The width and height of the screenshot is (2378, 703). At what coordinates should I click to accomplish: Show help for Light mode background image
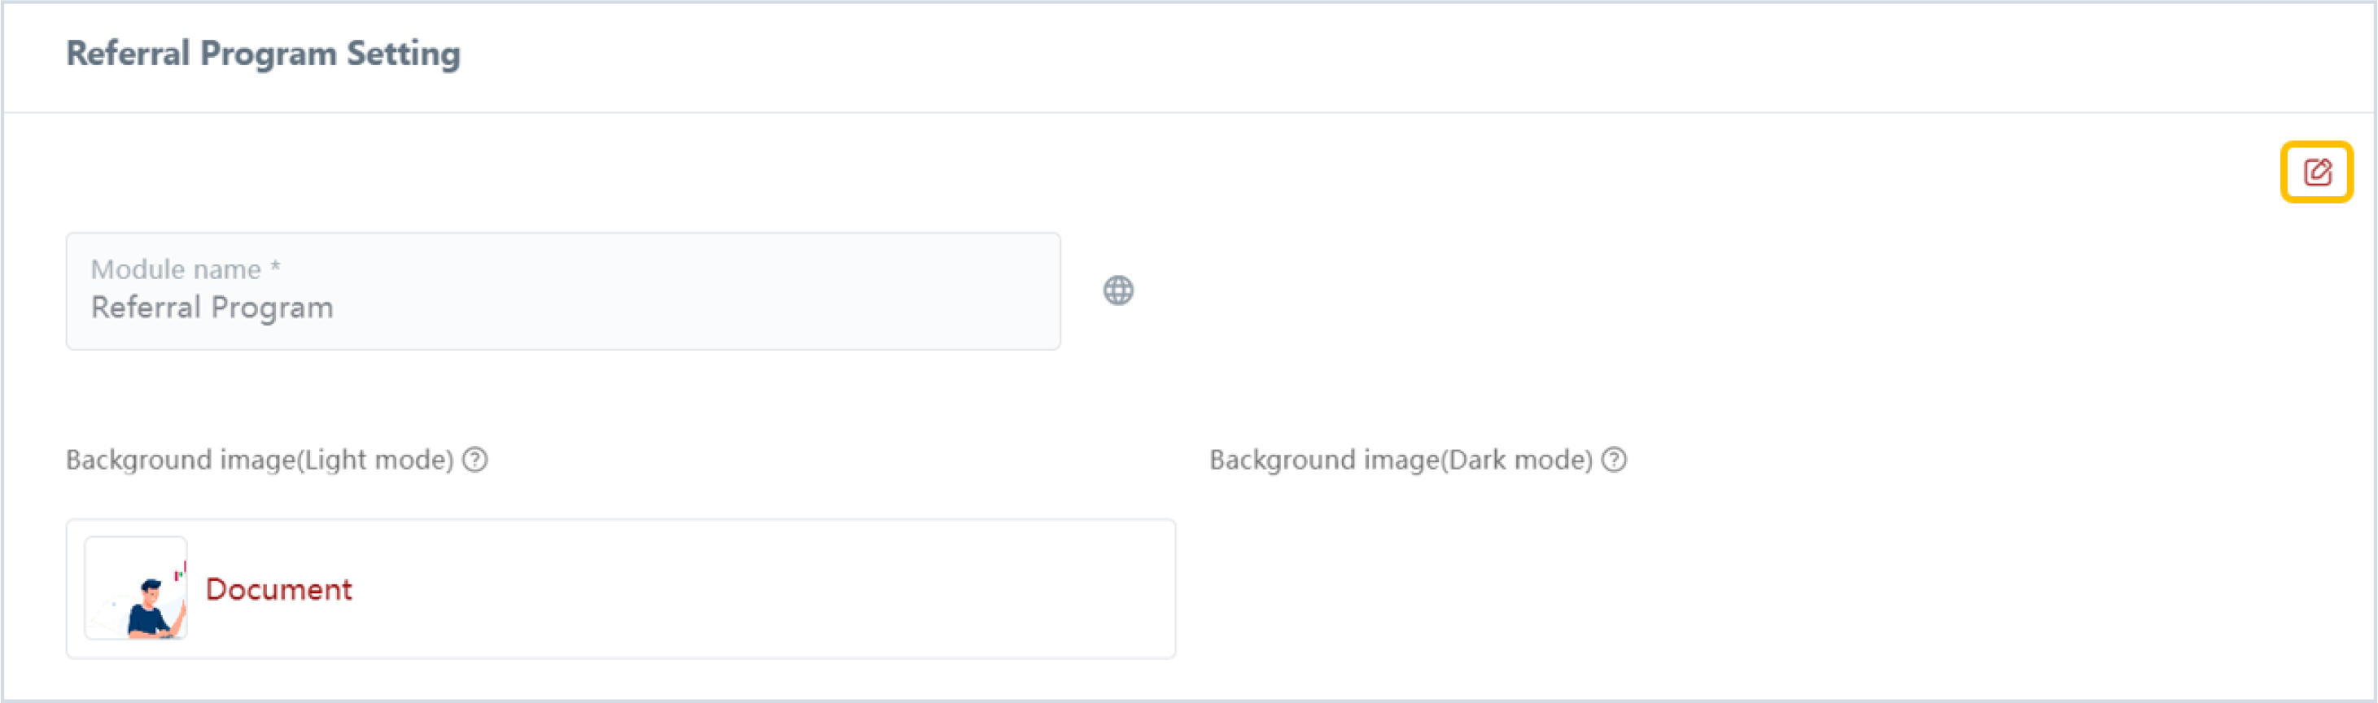[475, 460]
